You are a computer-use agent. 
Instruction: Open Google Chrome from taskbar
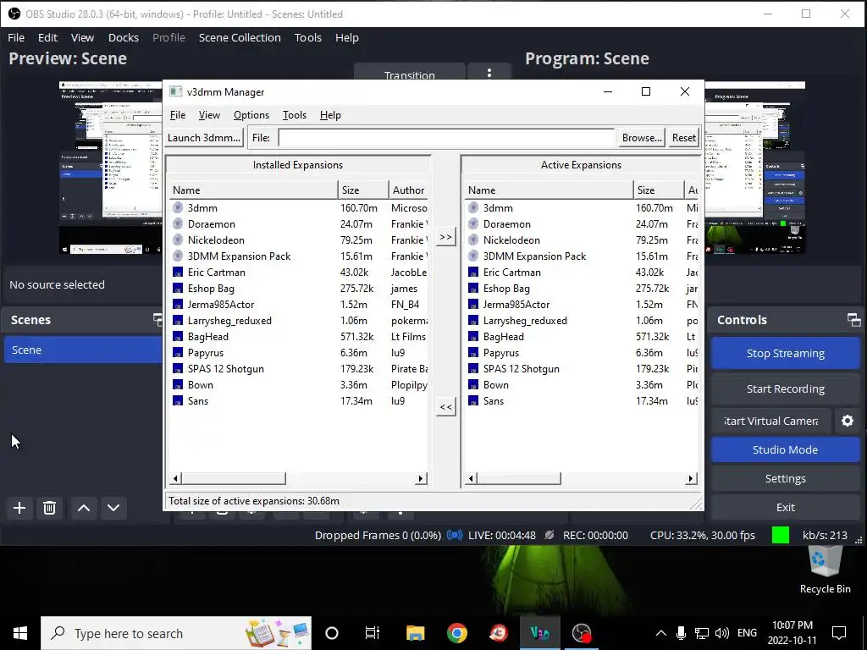tap(457, 633)
